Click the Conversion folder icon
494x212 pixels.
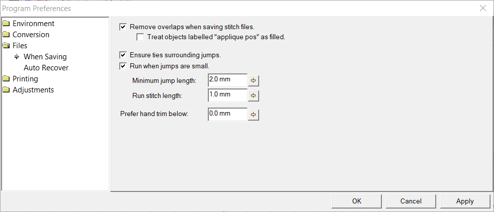[7, 35]
